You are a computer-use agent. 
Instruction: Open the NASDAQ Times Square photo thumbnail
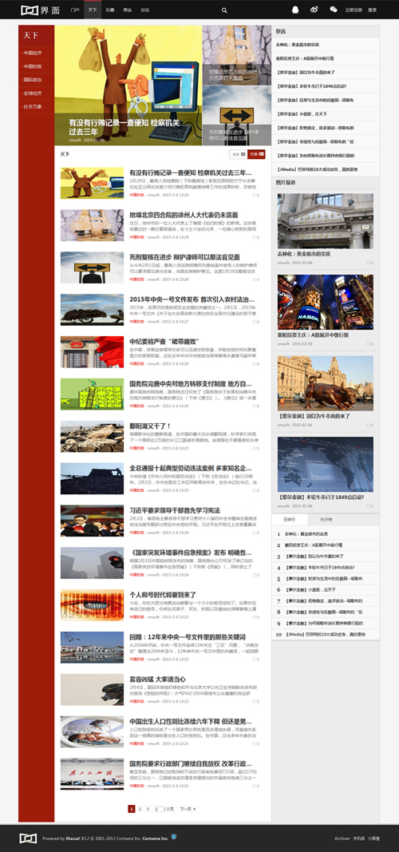click(325, 302)
